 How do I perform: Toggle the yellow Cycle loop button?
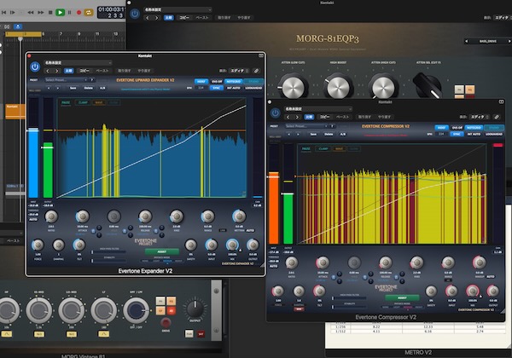89,13
